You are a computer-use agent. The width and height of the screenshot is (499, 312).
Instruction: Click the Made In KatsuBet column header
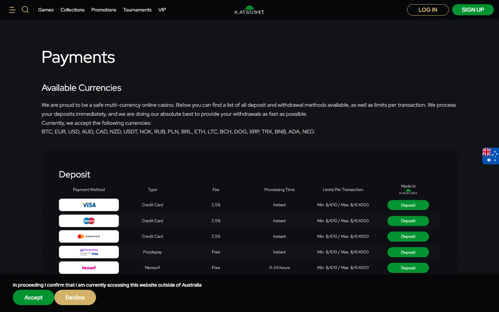[408, 190]
